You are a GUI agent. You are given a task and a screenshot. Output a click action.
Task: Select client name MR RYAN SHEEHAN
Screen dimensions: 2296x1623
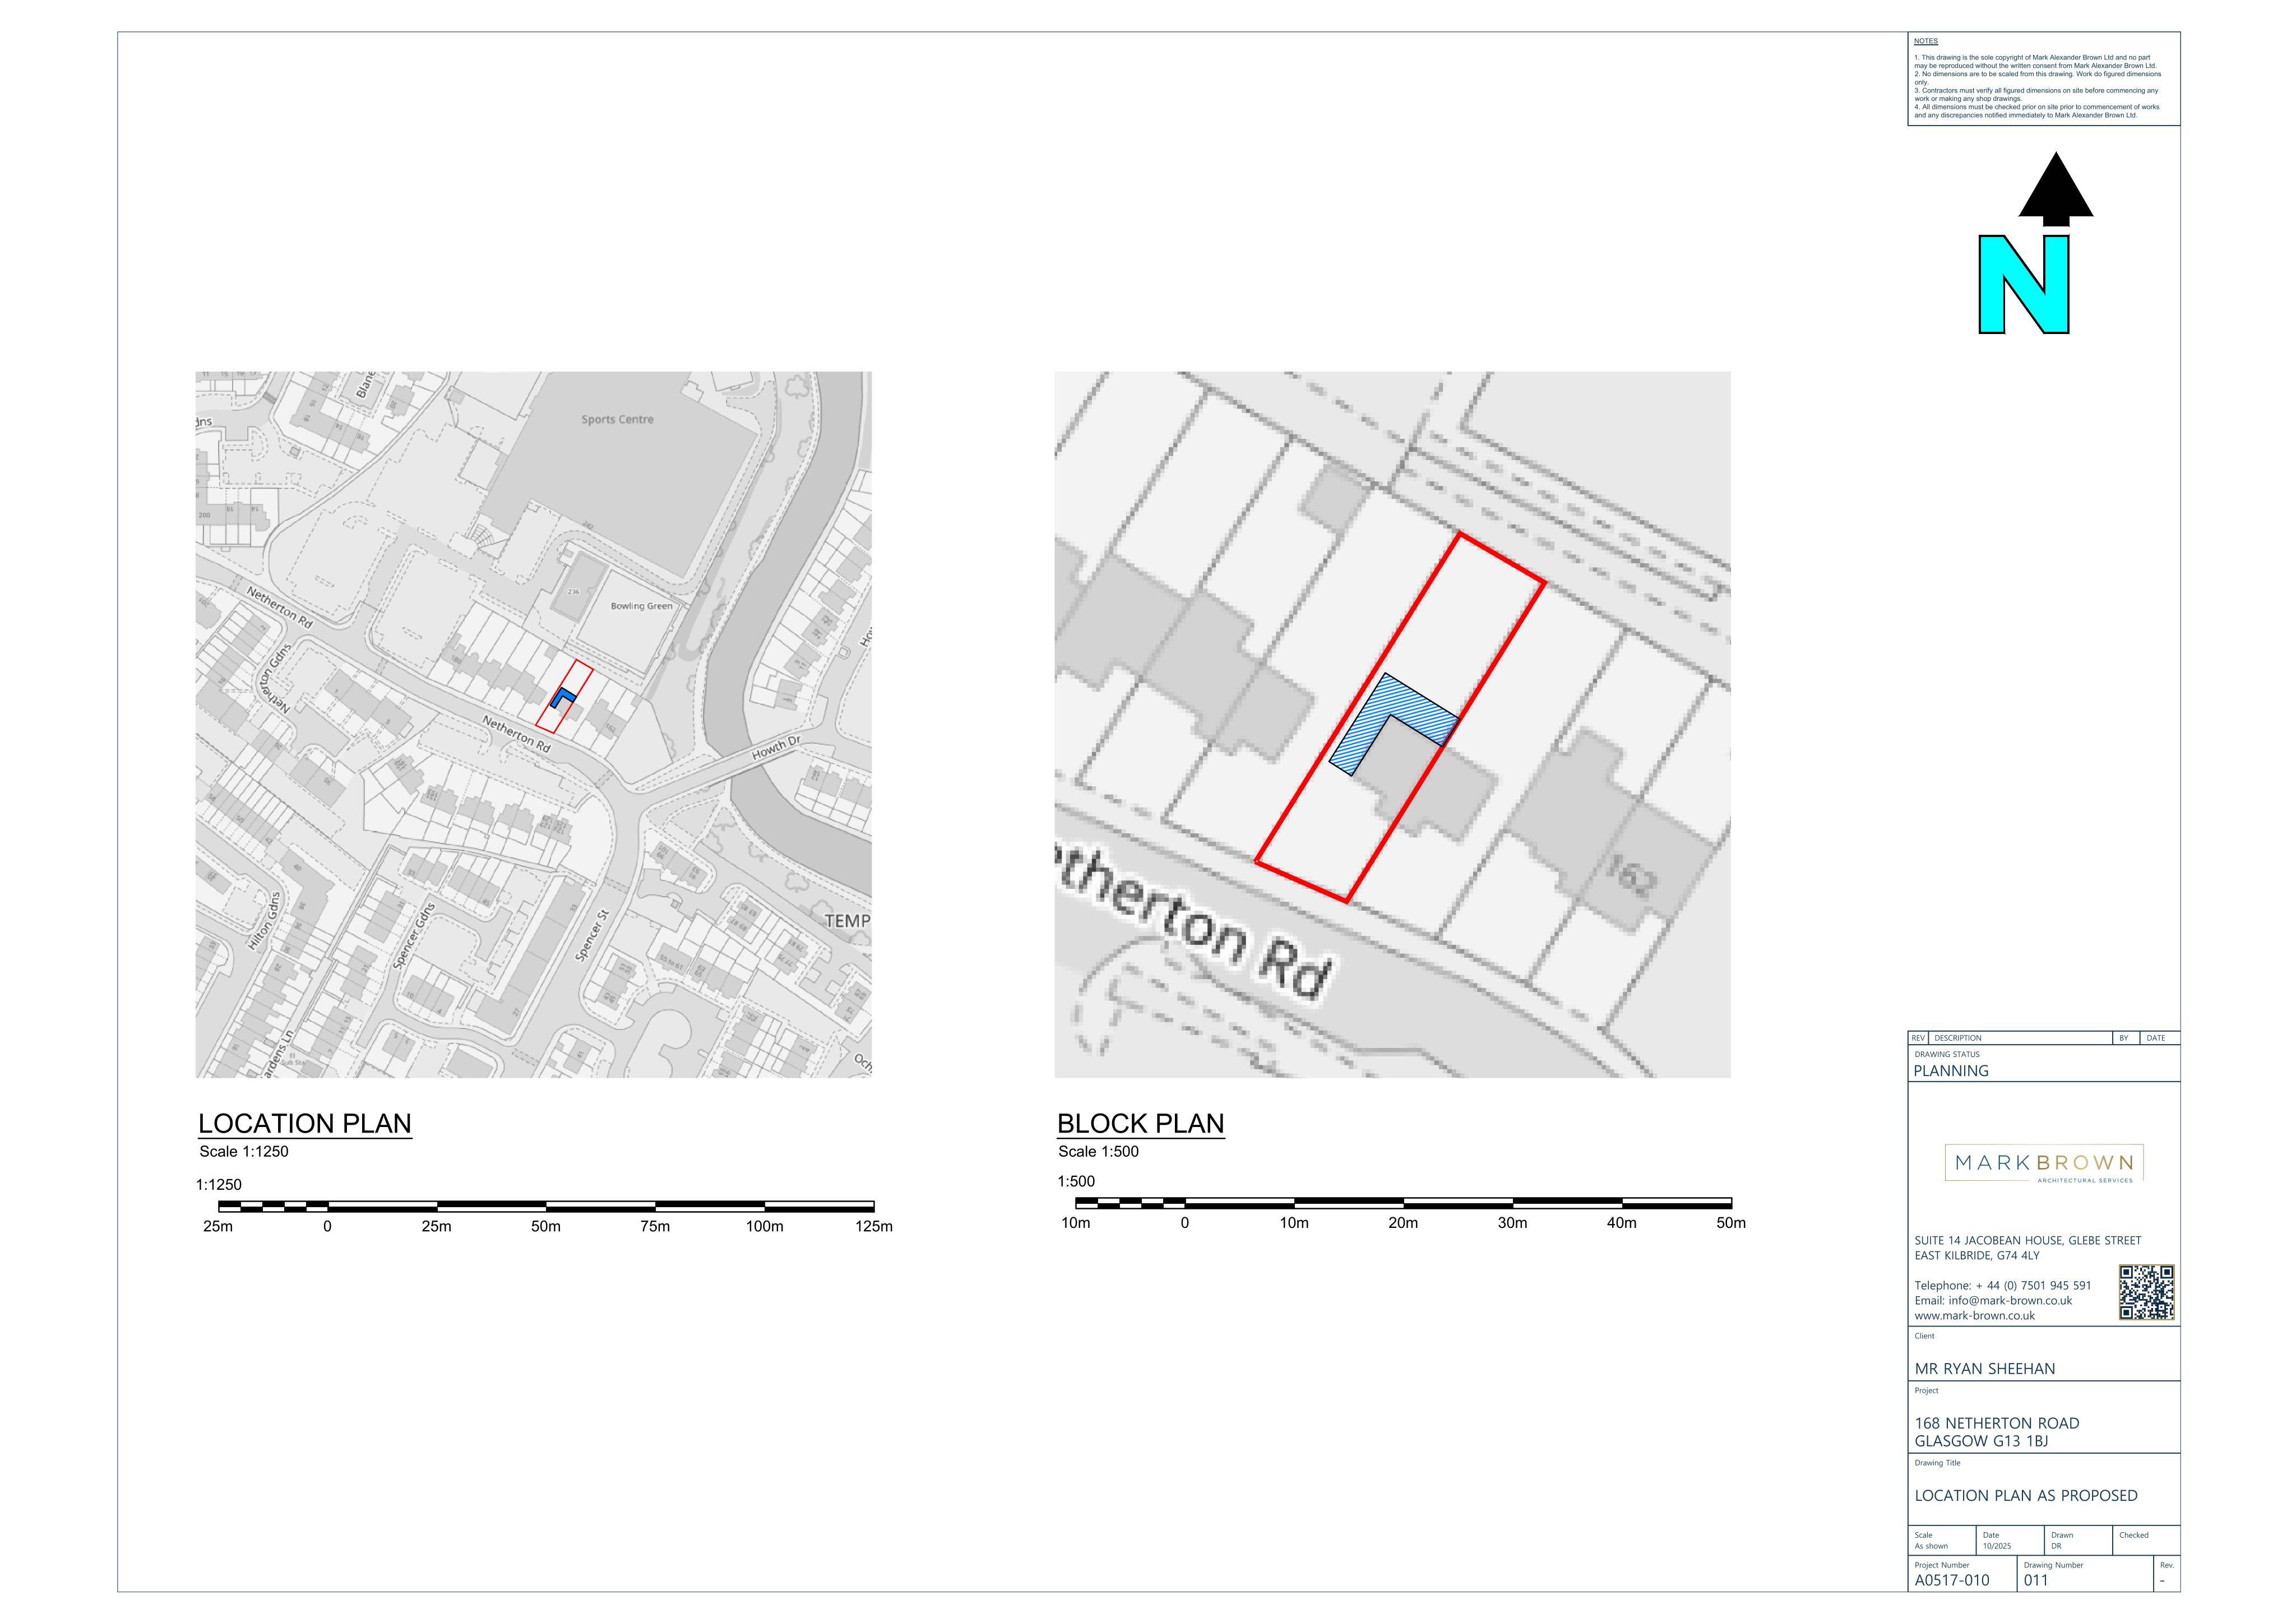coord(1985,1369)
